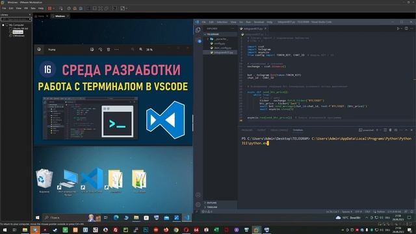Open the VS Code Accounts icon in the activity bar
416x234 pixels.
pyautogui.click(x=198, y=195)
